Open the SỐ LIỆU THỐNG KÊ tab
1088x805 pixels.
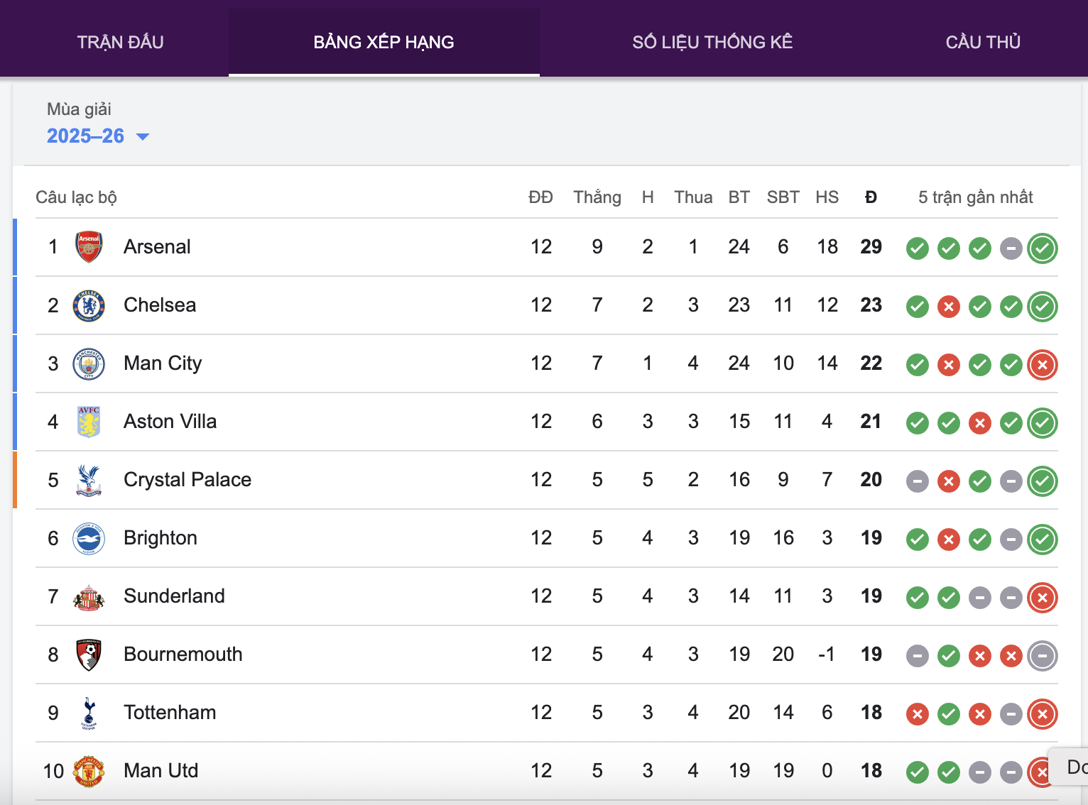click(712, 42)
